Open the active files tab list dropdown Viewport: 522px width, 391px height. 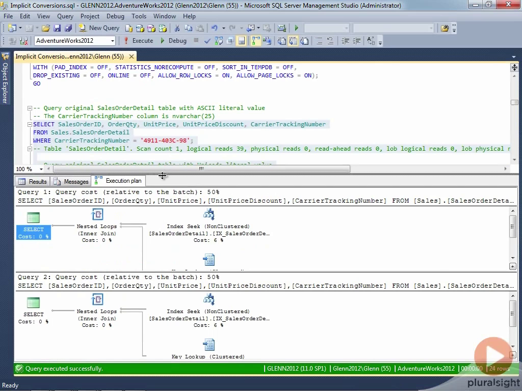tap(514, 57)
